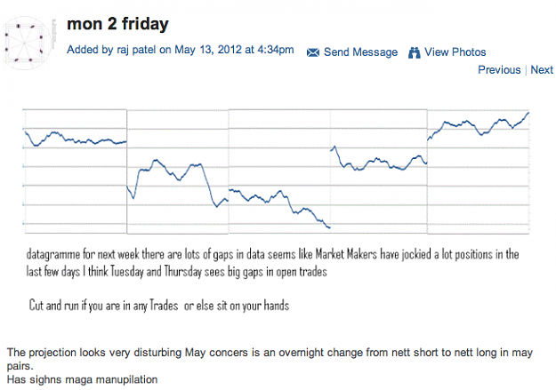Open raj patel's avatar thumbnail

(x=28, y=43)
